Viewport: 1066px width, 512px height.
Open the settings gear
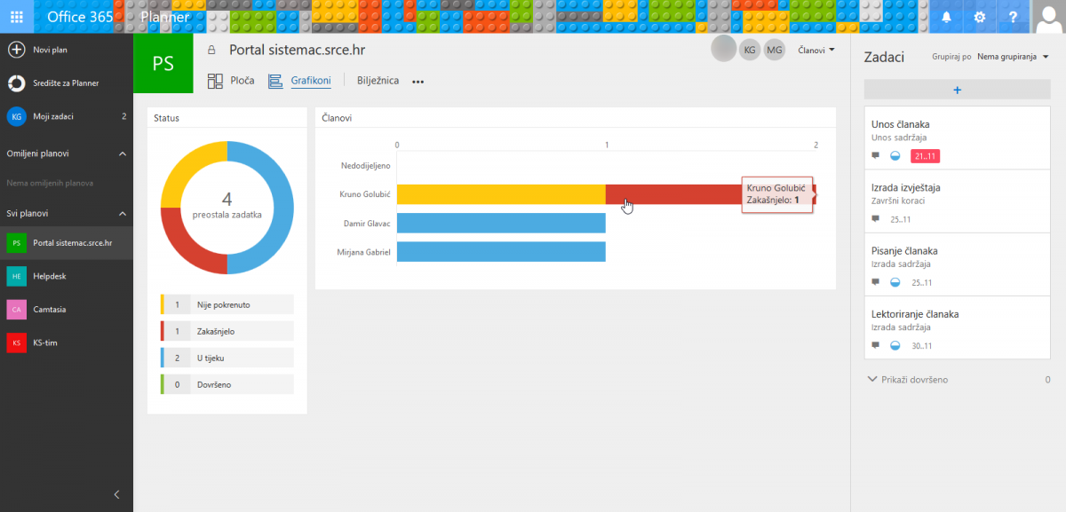pos(980,17)
